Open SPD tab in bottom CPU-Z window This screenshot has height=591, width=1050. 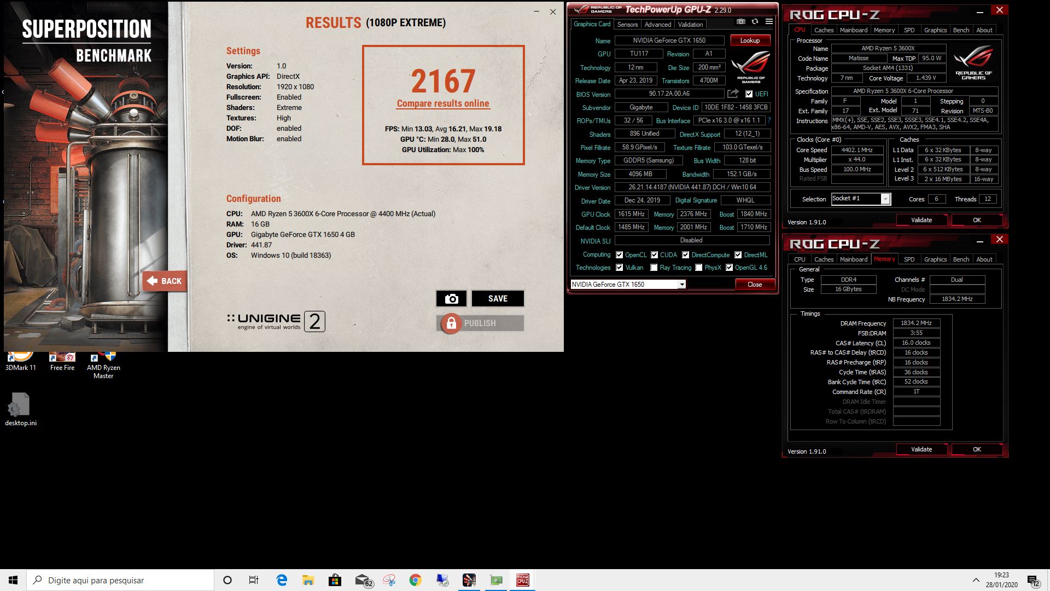click(x=909, y=259)
